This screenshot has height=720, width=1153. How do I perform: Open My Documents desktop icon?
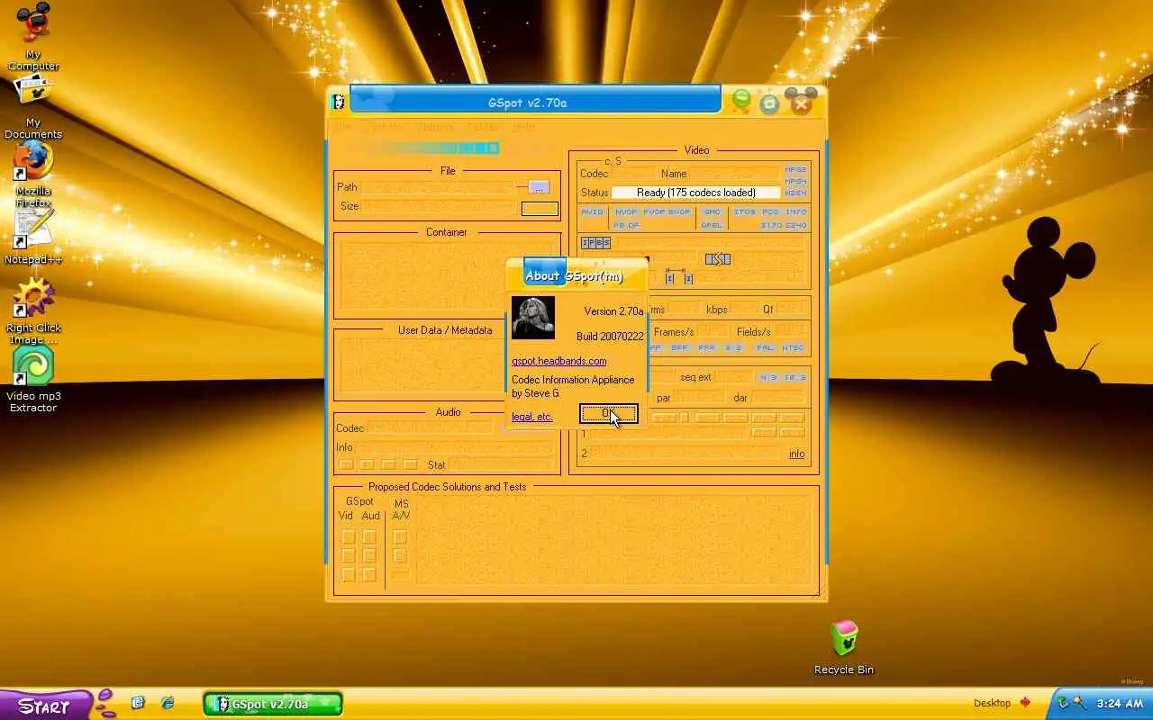33,106
